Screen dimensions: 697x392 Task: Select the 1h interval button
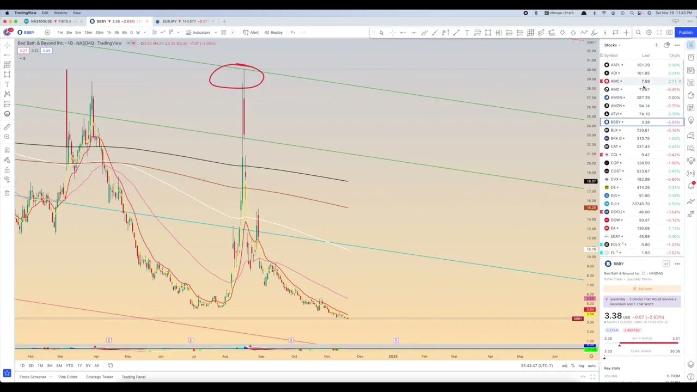[109, 33]
